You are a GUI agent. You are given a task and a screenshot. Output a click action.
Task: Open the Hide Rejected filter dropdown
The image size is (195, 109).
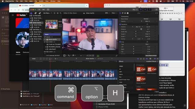click(48, 13)
